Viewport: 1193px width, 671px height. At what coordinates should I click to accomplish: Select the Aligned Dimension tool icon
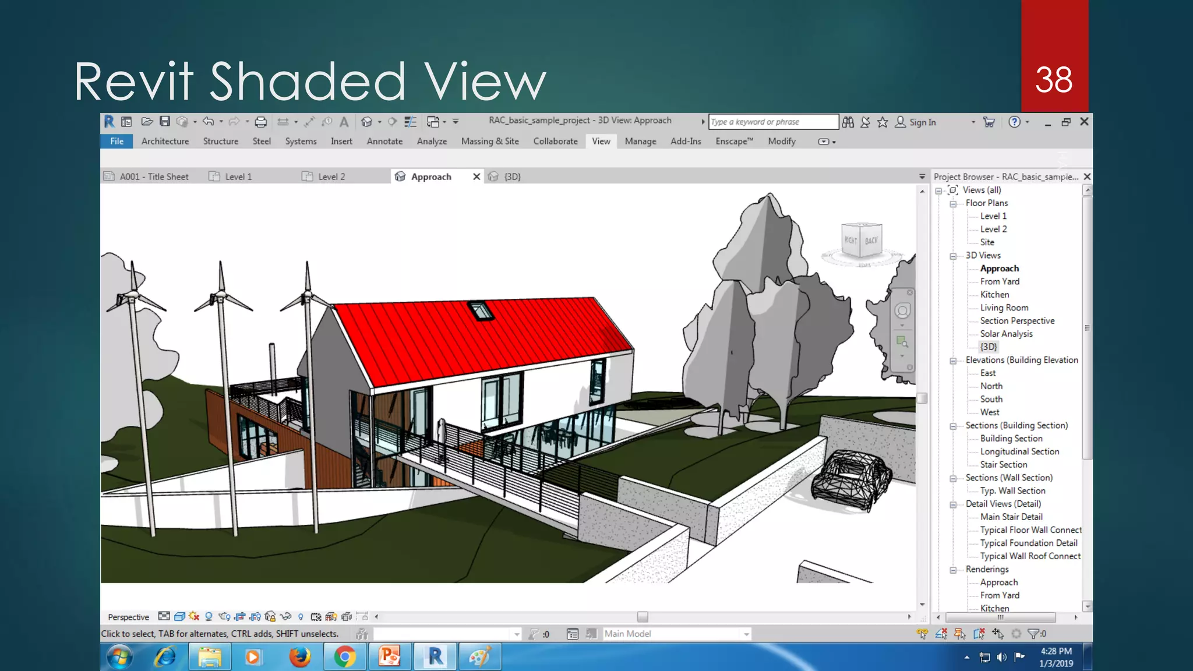pos(309,122)
